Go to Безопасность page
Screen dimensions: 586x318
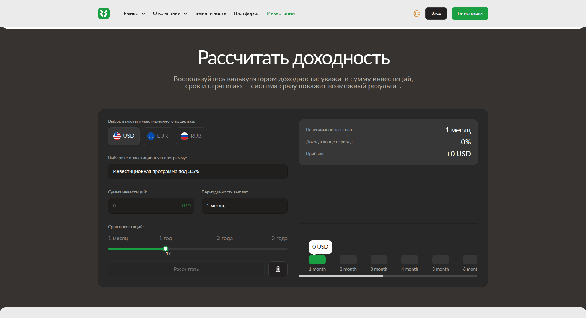click(x=211, y=13)
